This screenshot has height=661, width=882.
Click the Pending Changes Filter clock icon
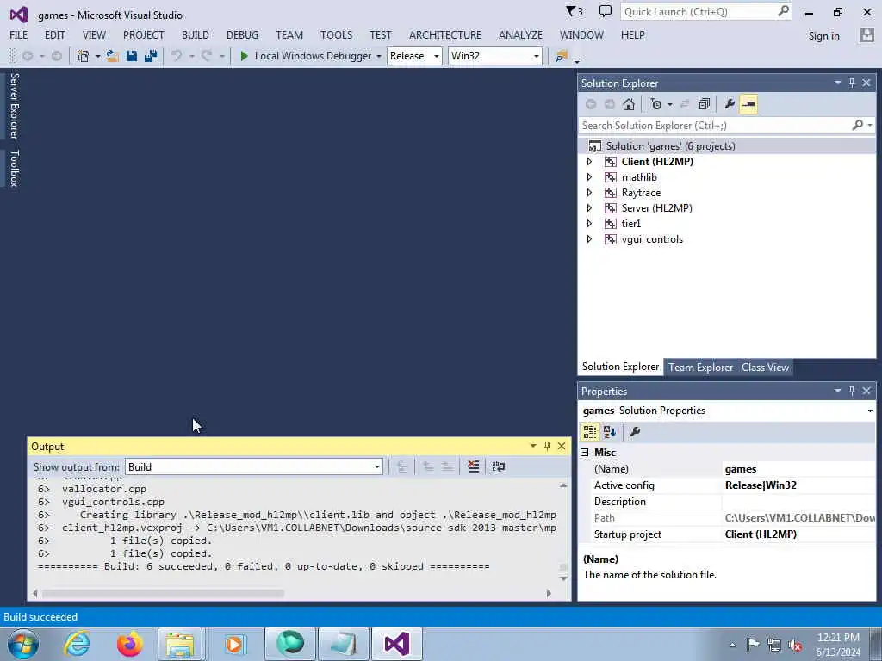tap(656, 104)
